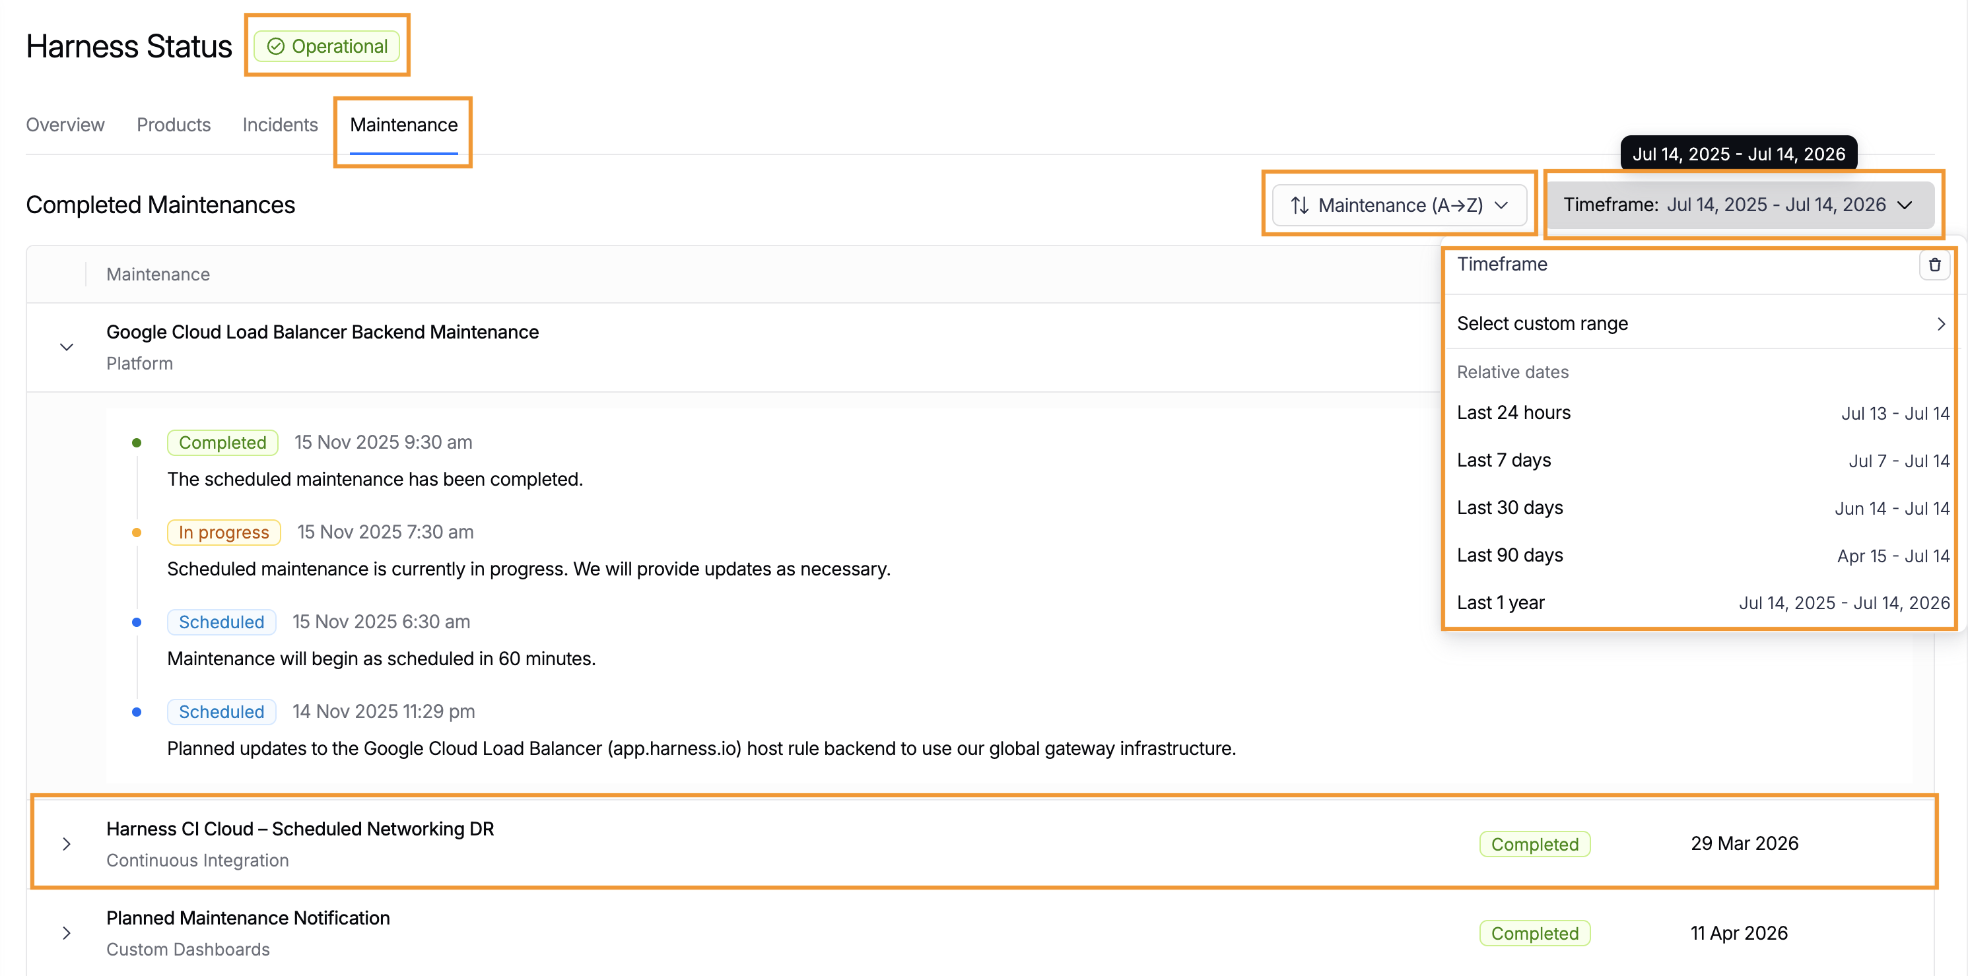Click the checkmark icon in Operational badge
The height and width of the screenshot is (976, 1968).
pyautogui.click(x=275, y=47)
